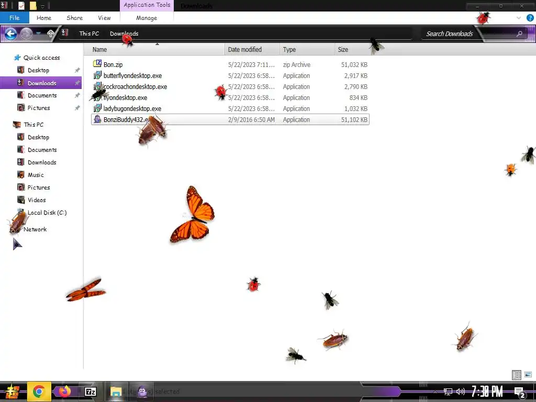This screenshot has height=402, width=536.
Task: Click the magnifier search icon
Action: click(x=519, y=33)
